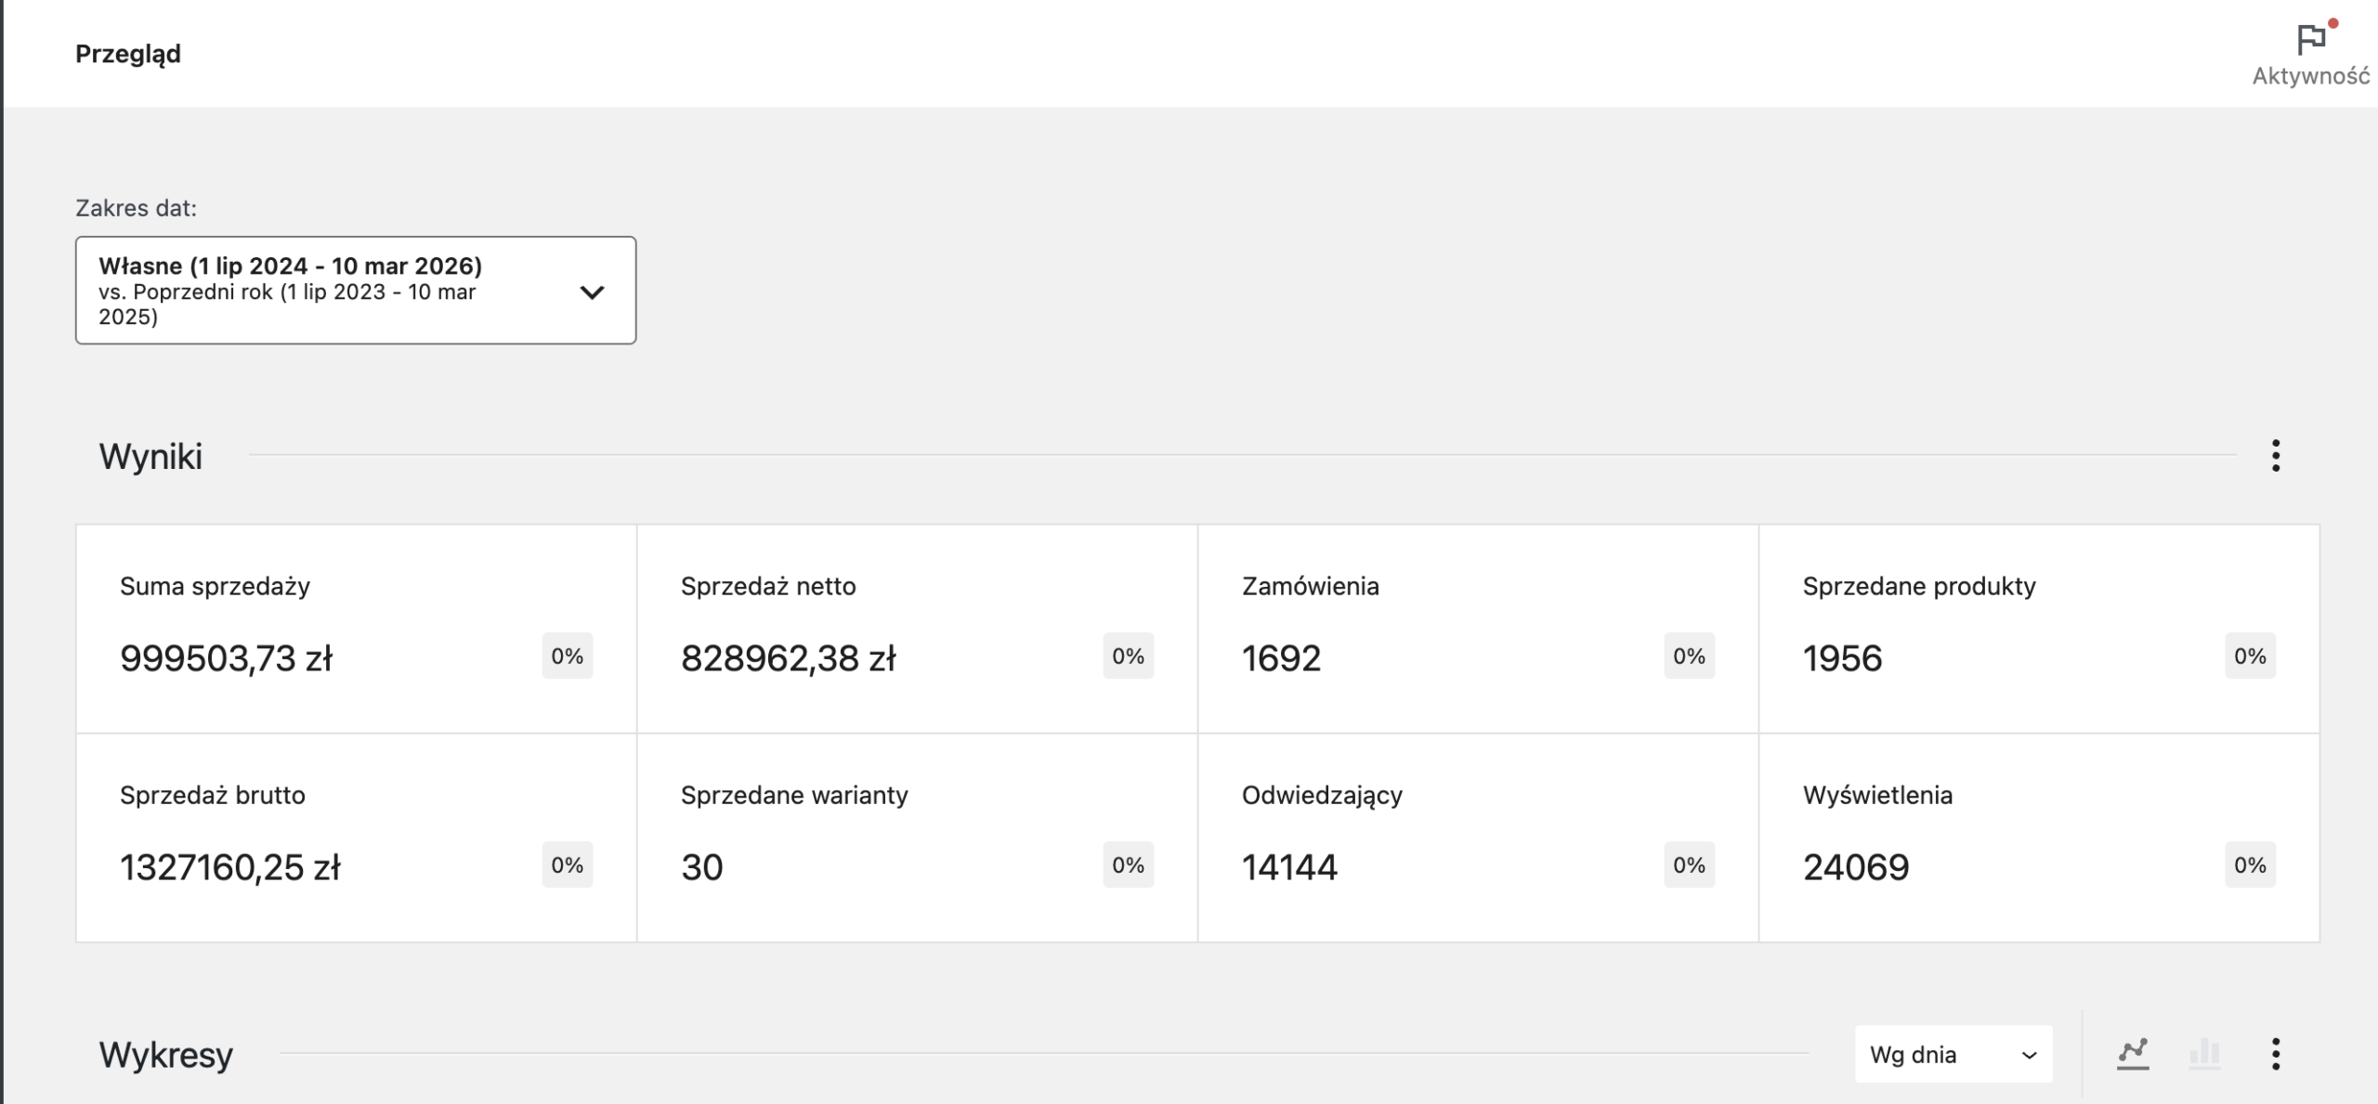Click the 0% badge next to Suma sprzedaży

(x=566, y=656)
